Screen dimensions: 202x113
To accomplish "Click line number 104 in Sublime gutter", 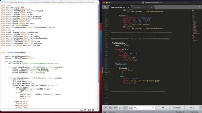I will coord(106,64).
